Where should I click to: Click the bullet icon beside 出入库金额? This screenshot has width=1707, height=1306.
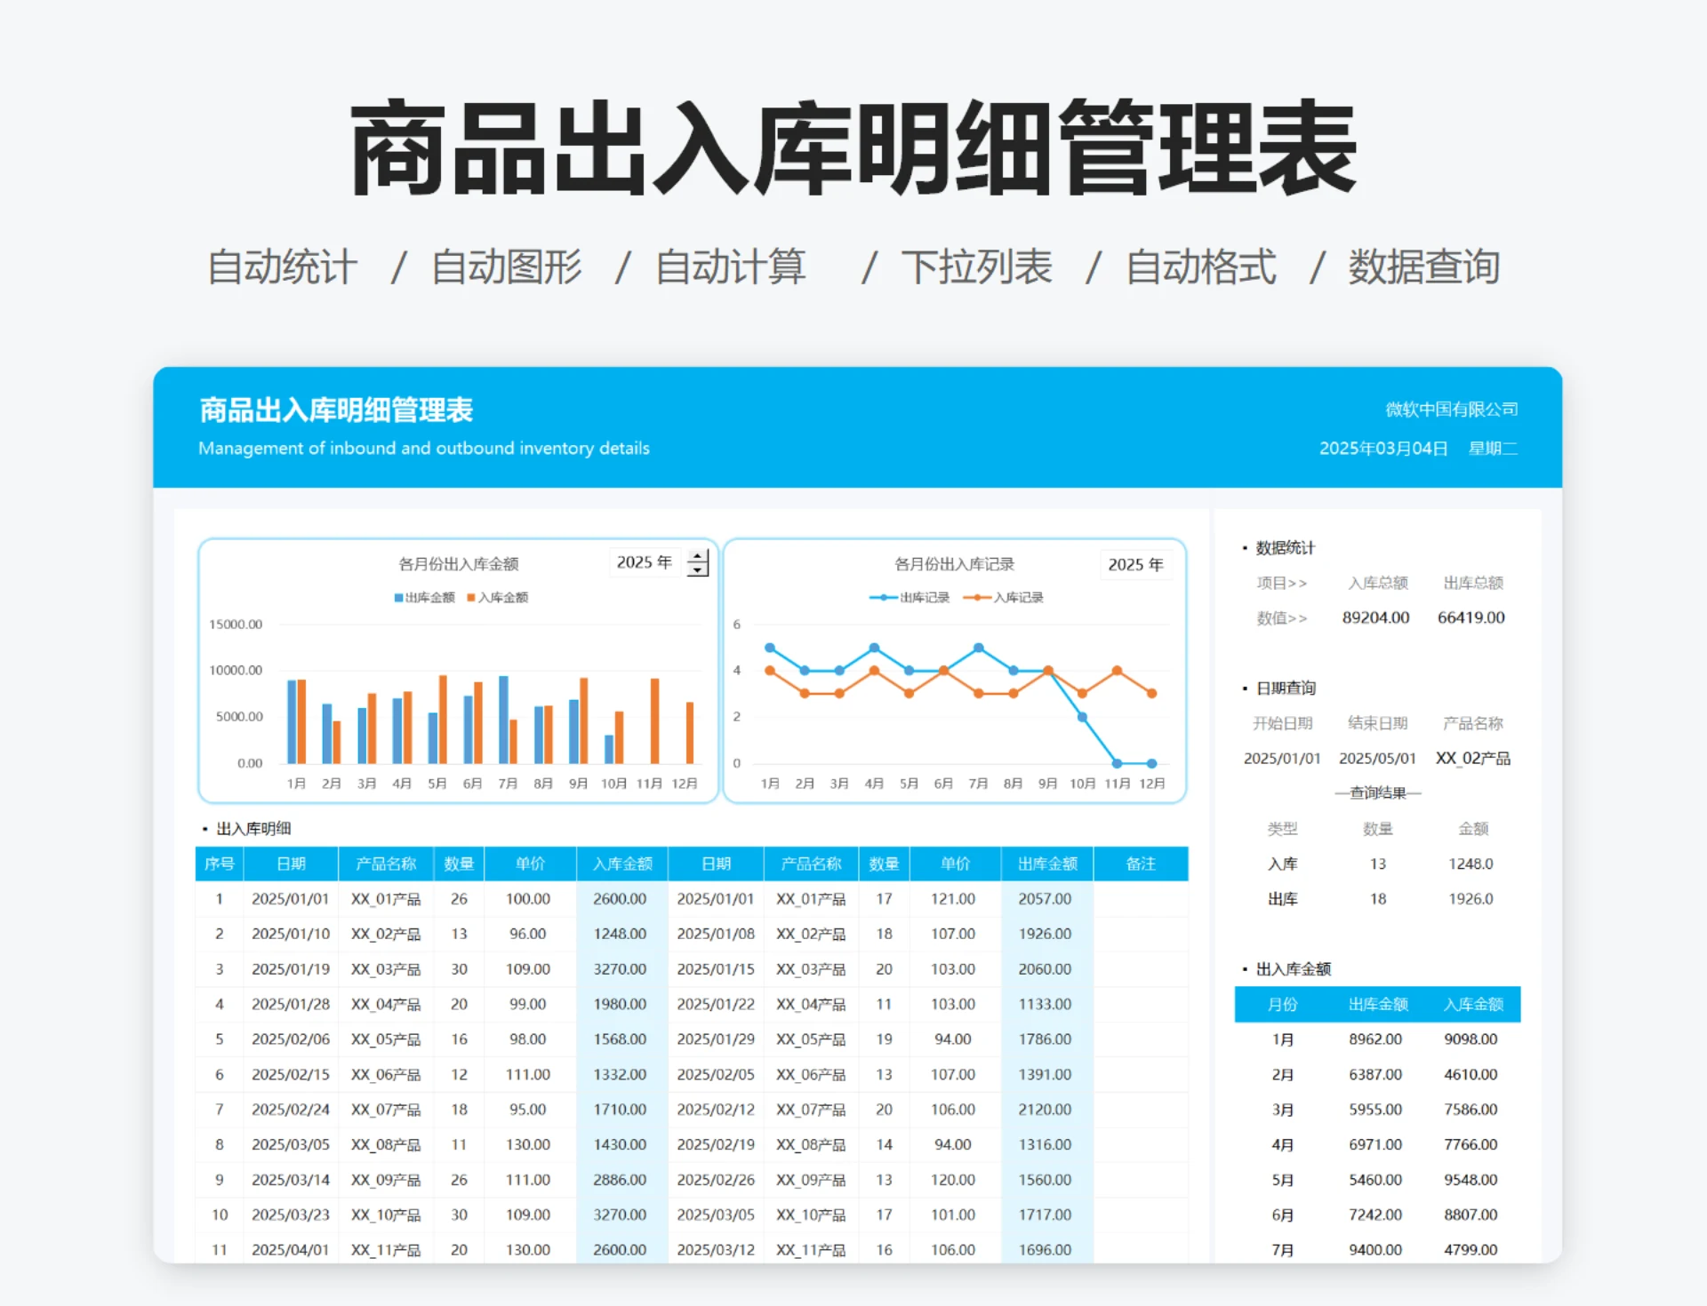point(1245,968)
